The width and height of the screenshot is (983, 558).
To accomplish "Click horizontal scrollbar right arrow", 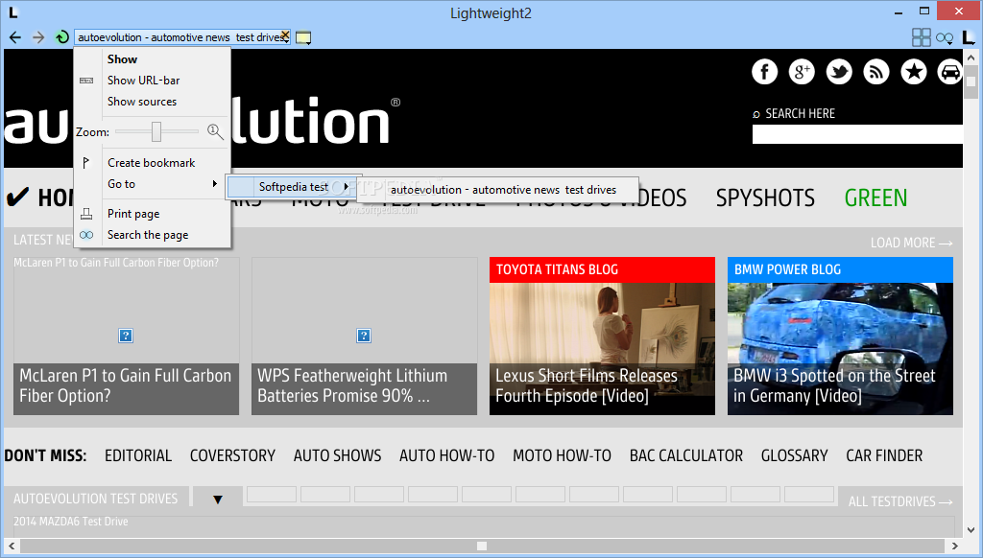I will (x=955, y=546).
